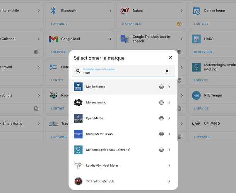Click the Landis+Gyr Heat Meter logo

point(78,165)
